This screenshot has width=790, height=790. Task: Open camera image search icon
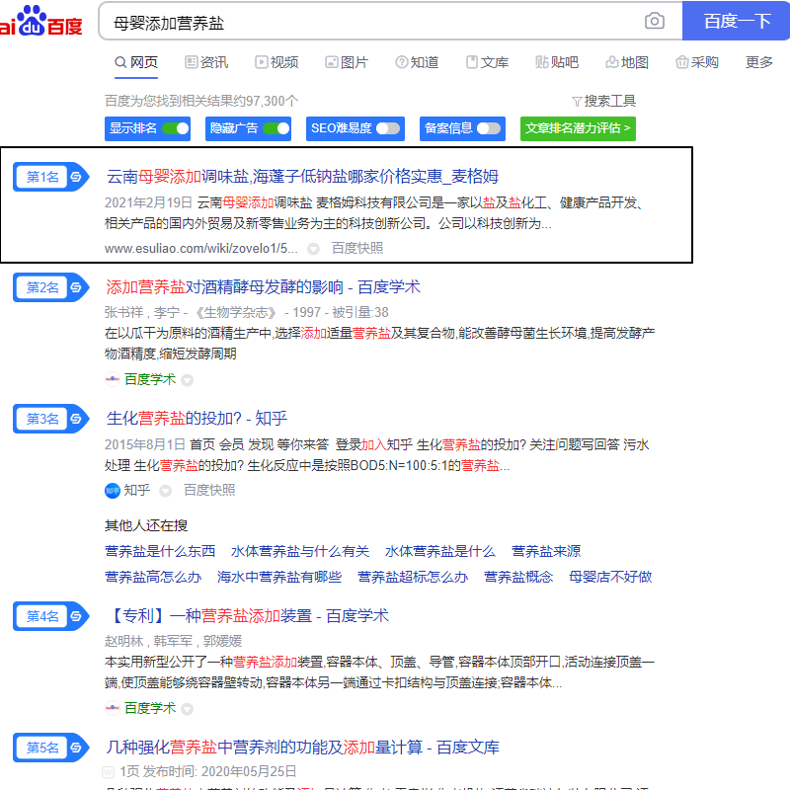654,21
